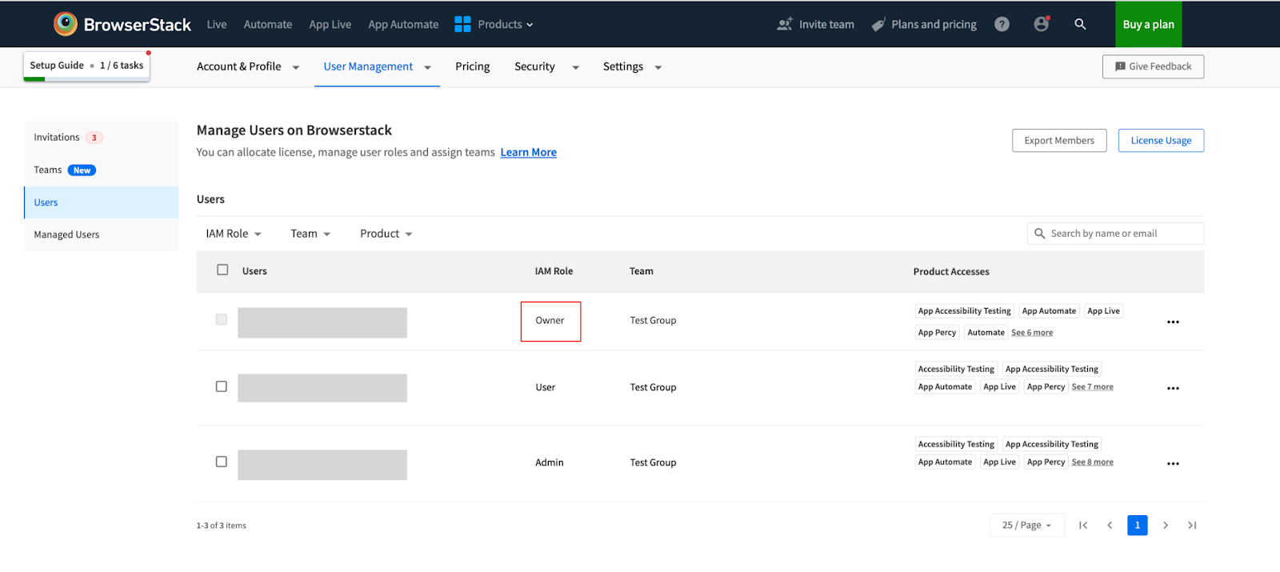Open the account profile avatar icon
Viewport: 1280px width, 572px height.
pos(1041,25)
